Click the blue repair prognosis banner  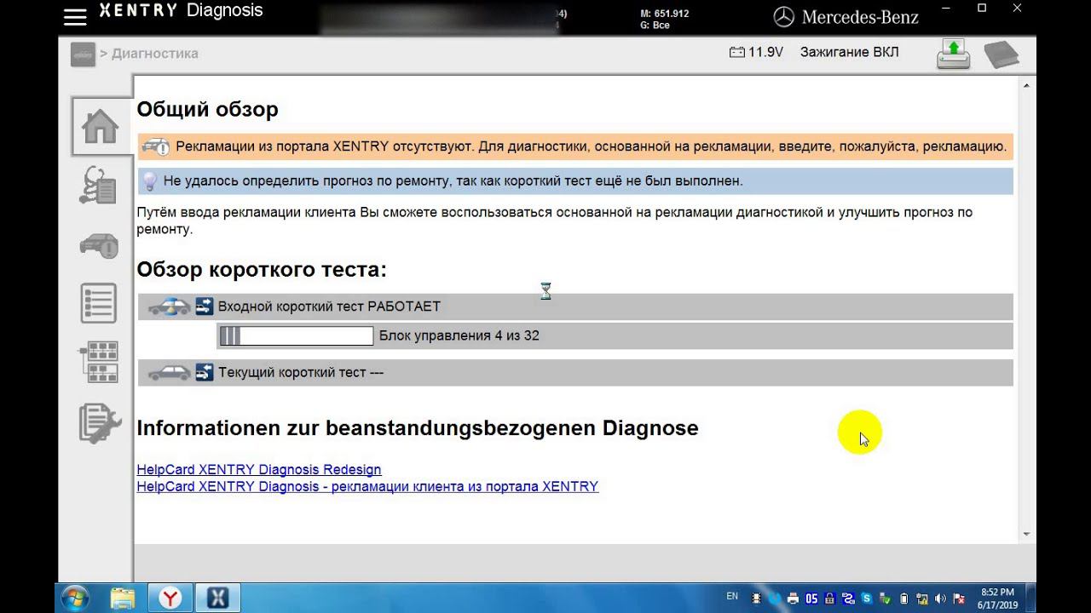coord(575,180)
